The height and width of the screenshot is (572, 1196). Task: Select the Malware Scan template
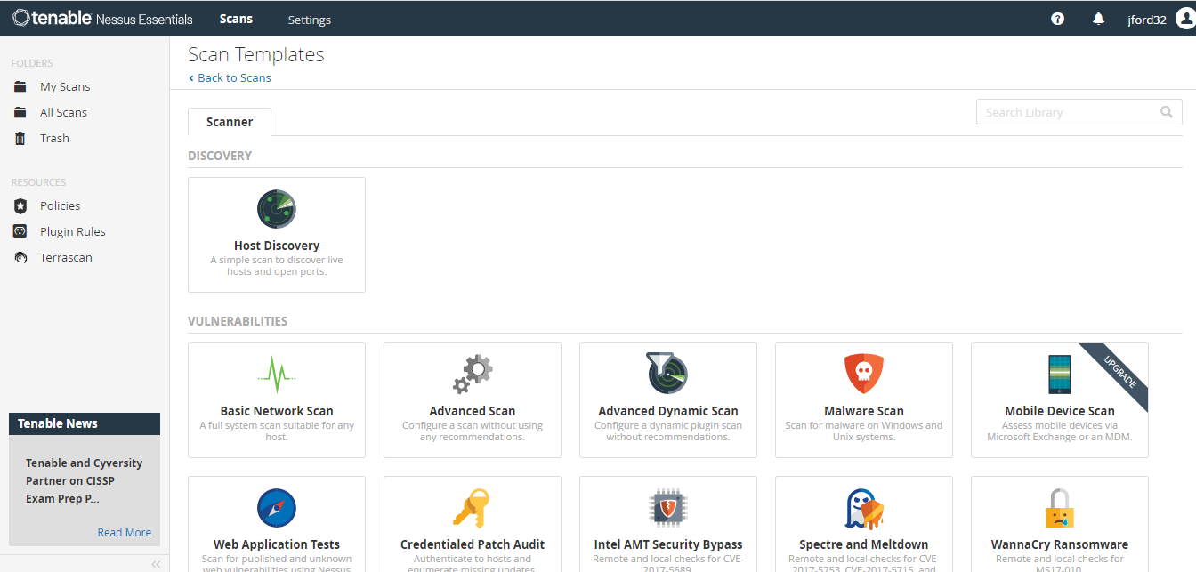tap(863, 400)
